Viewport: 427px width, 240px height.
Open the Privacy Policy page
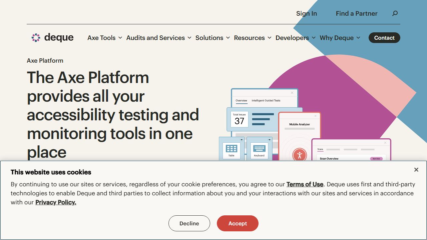[56, 202]
